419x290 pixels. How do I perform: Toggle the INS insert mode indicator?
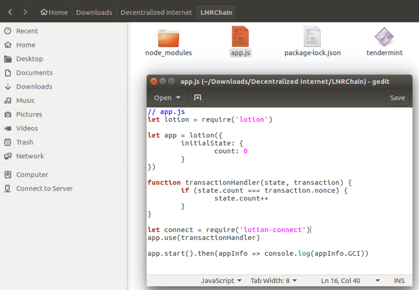[399, 281]
